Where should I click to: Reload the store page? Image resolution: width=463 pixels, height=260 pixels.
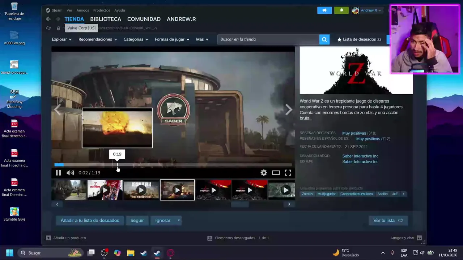(48, 28)
